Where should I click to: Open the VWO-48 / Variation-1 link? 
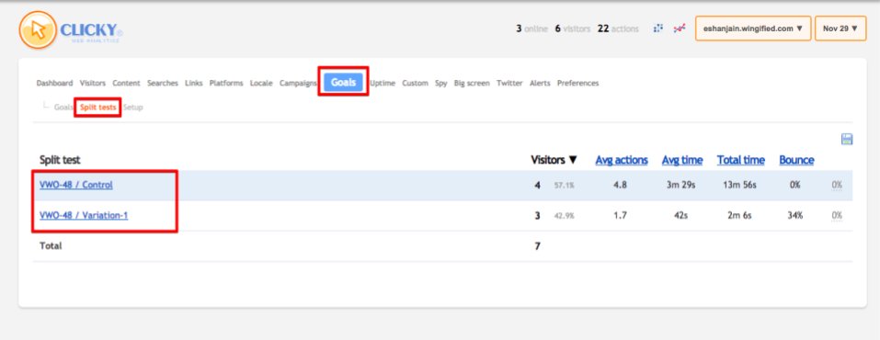84,215
